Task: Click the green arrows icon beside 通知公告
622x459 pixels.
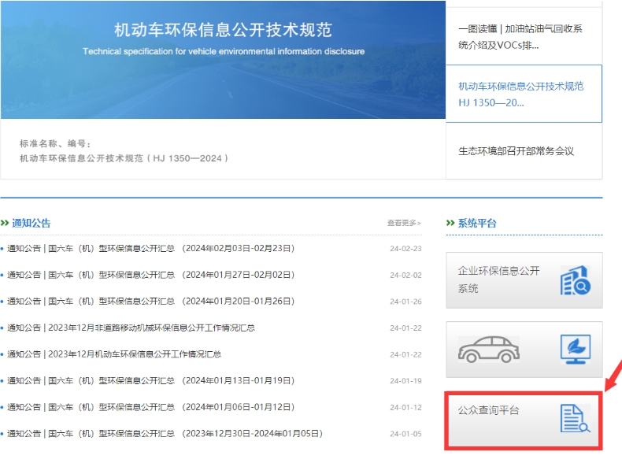Action: pos(6,224)
